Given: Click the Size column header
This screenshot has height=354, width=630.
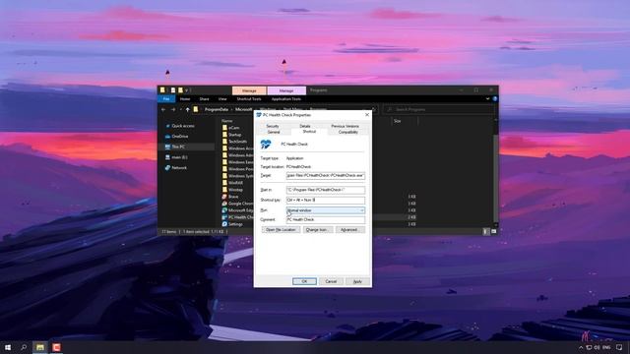Looking at the screenshot, I should [398, 121].
